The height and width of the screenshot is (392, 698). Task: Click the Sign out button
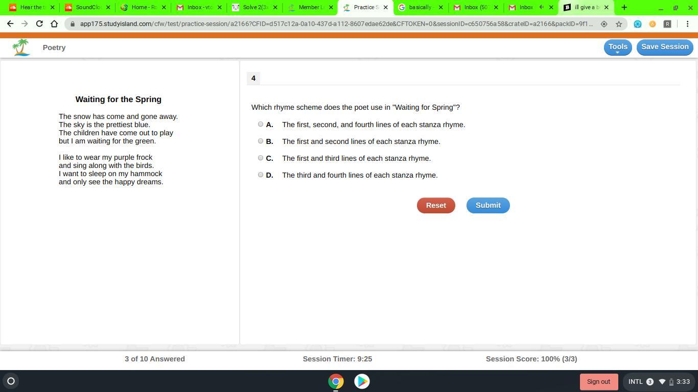tap(598, 381)
